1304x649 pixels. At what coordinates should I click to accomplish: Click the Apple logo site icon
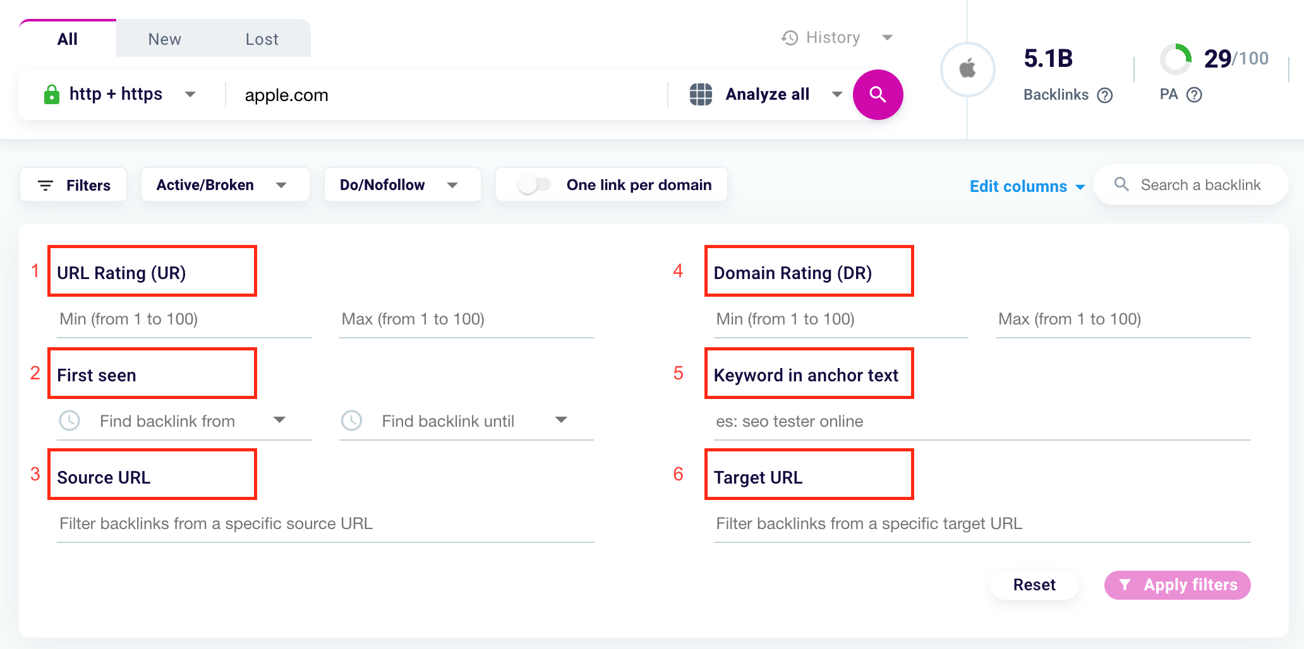pos(967,69)
